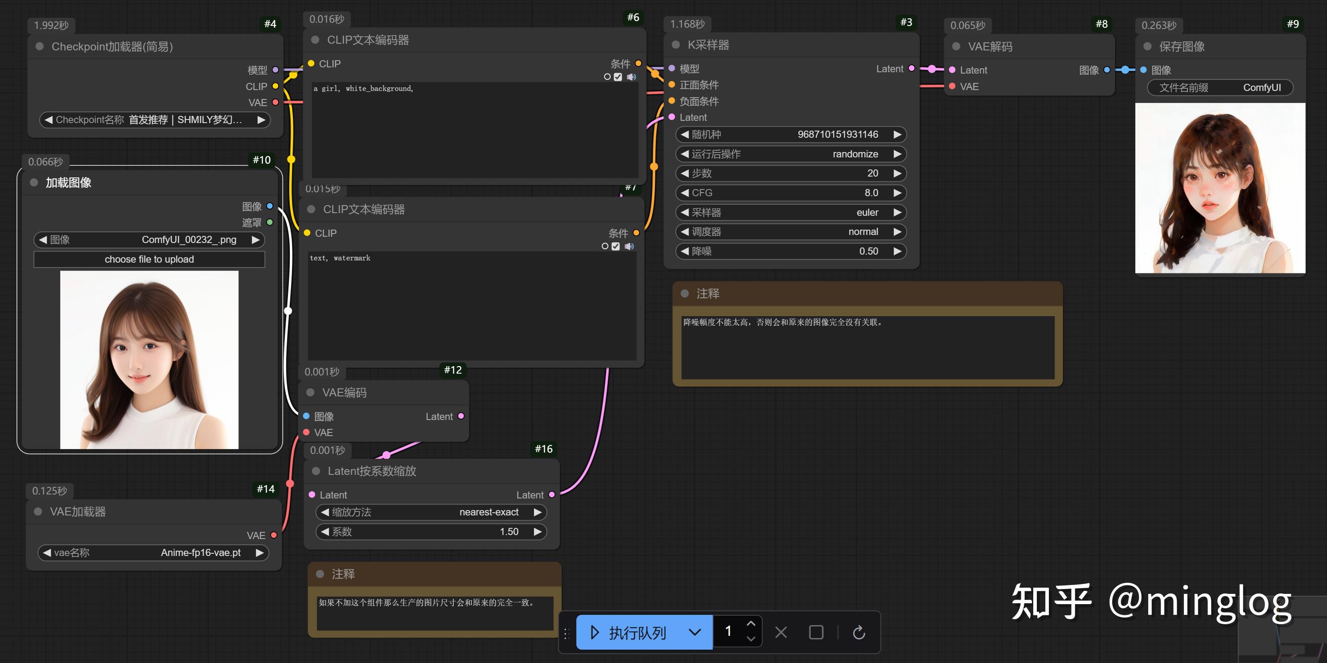
Task: Open the 执行队列 dropdown chevron
Action: tap(694, 632)
